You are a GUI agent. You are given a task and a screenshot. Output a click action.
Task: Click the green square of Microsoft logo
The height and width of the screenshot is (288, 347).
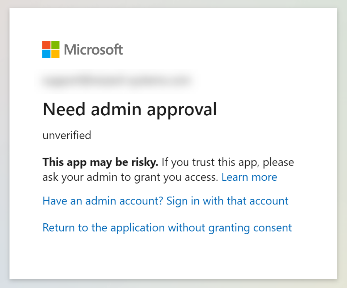tap(55, 45)
